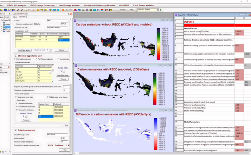Select Geographic stratification radio button

(17, 110)
